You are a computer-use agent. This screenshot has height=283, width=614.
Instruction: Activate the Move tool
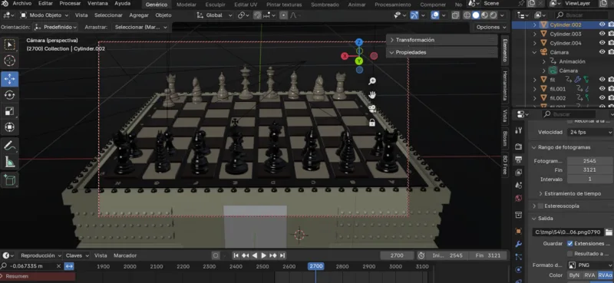(9, 79)
